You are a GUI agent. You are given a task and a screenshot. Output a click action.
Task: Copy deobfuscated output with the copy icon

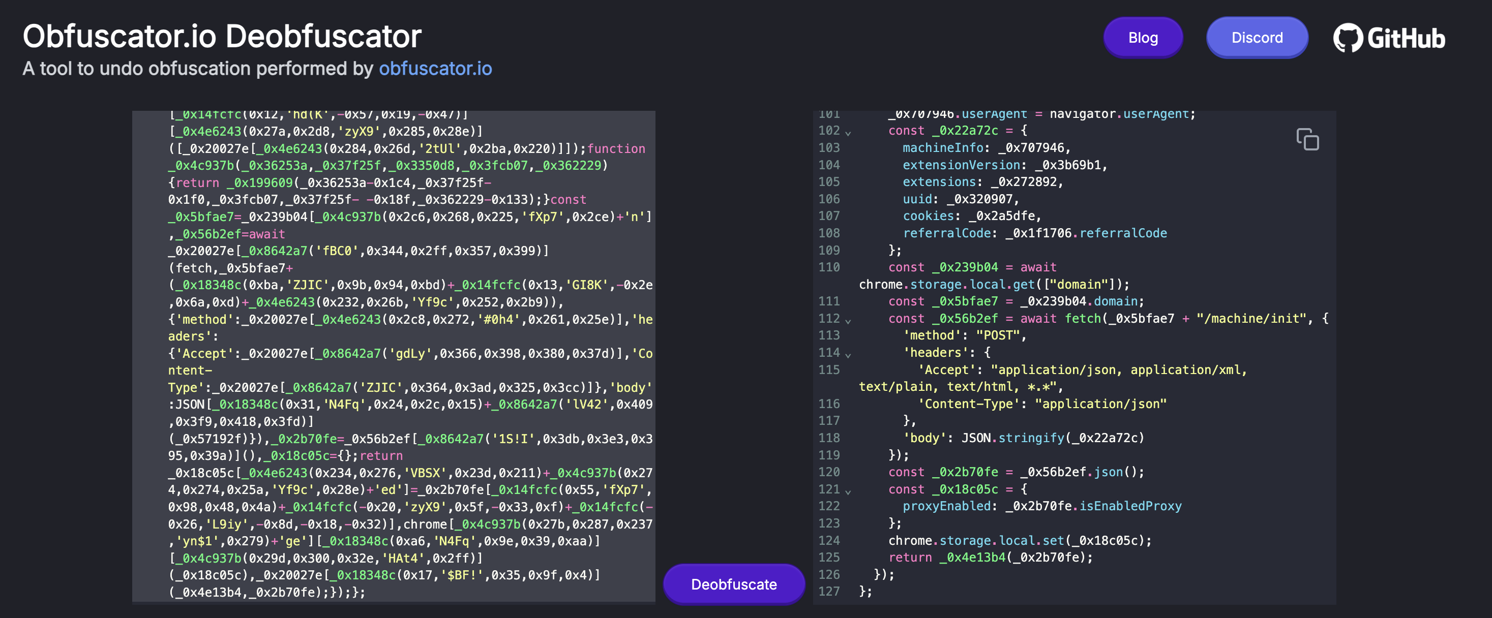point(1307,139)
